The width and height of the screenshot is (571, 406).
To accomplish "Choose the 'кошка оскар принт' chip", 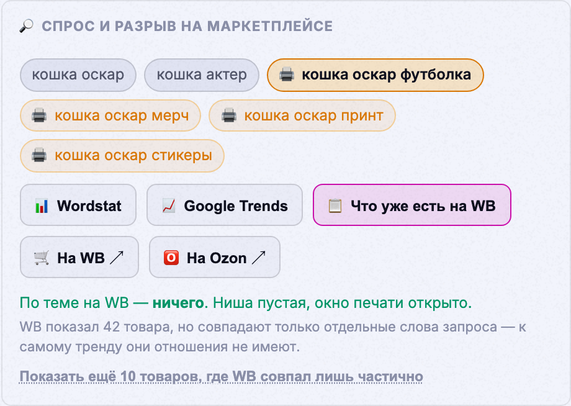I will coord(302,115).
